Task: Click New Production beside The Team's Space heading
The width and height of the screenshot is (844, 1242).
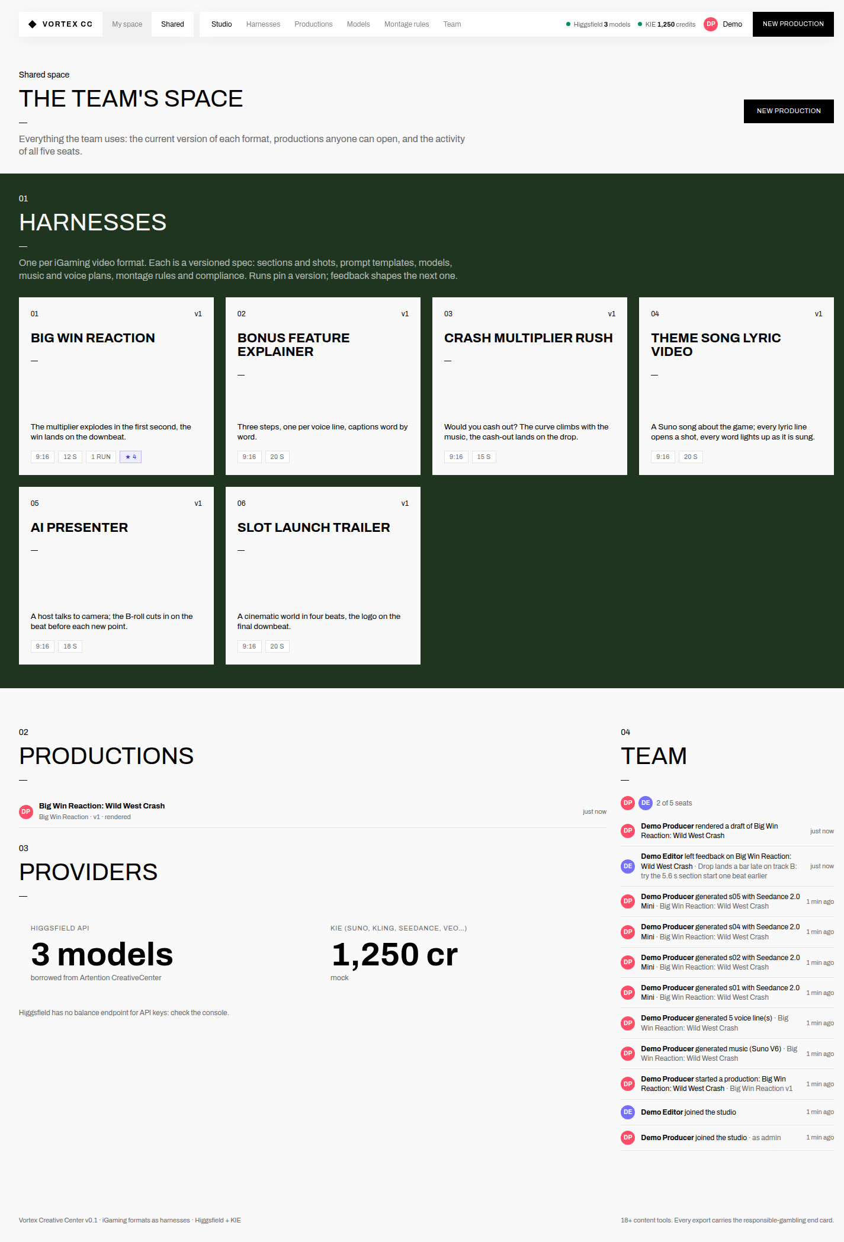Action: (x=789, y=111)
